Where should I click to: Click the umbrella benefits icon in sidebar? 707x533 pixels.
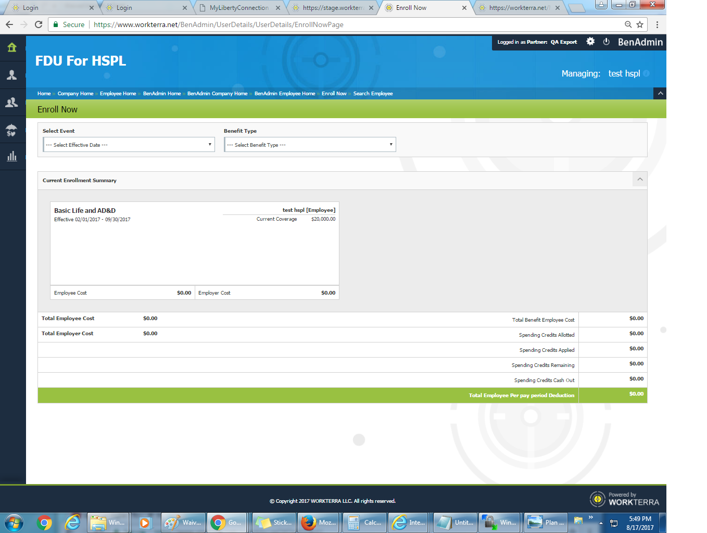tap(12, 130)
